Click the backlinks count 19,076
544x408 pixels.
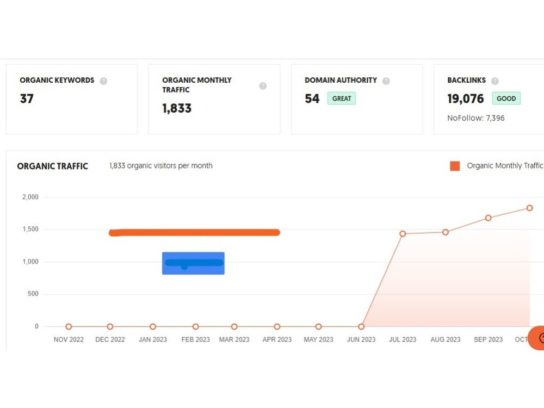tap(465, 98)
